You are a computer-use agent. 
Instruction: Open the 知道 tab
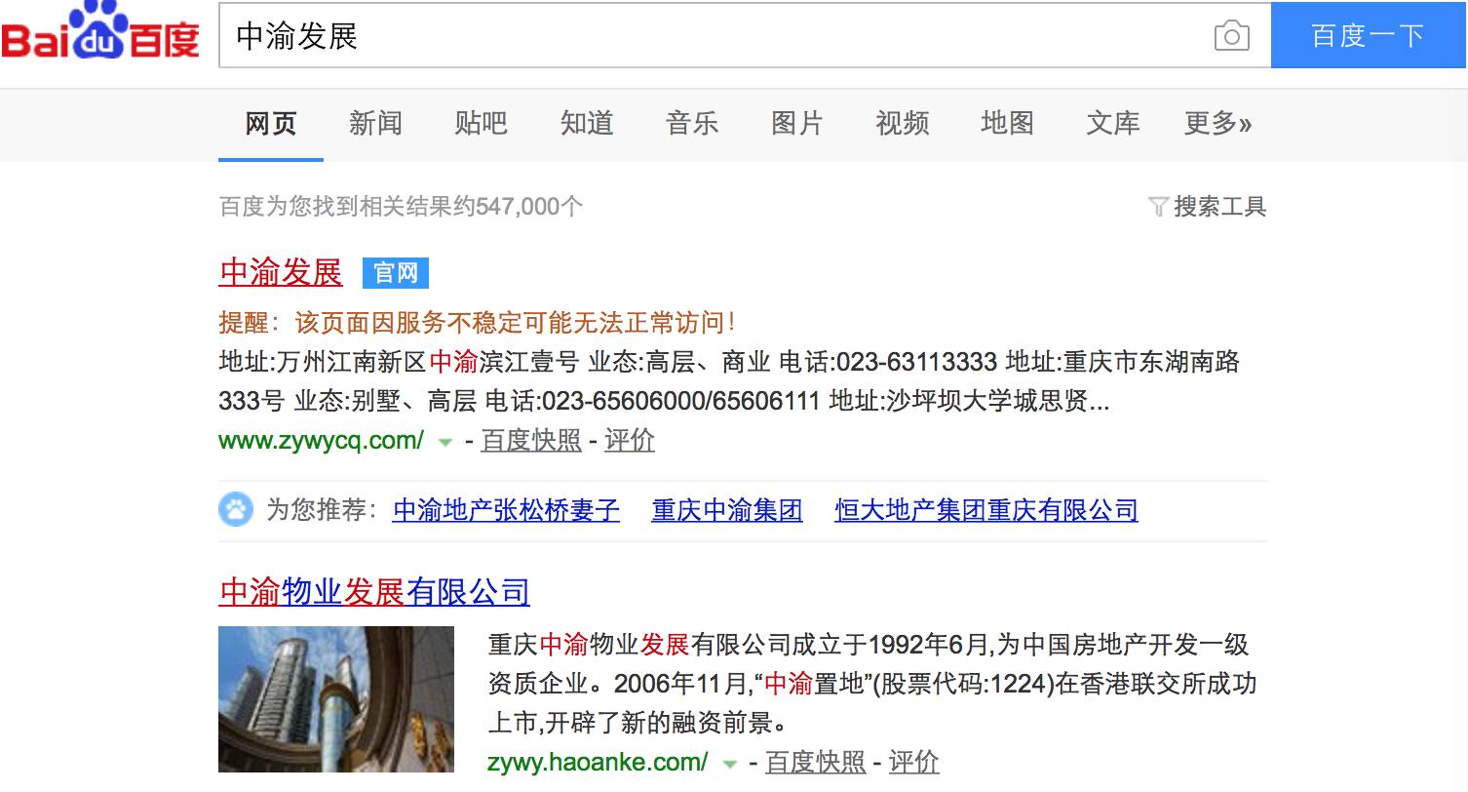[587, 123]
